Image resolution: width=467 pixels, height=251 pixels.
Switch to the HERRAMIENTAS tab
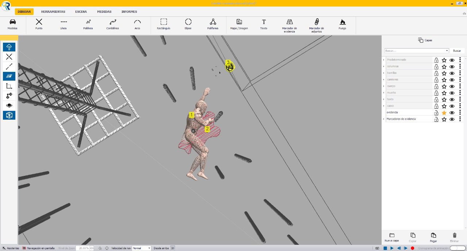53,12
